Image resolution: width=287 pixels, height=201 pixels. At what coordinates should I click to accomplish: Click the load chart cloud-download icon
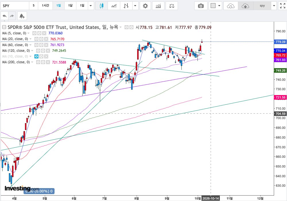click(x=231, y=6)
